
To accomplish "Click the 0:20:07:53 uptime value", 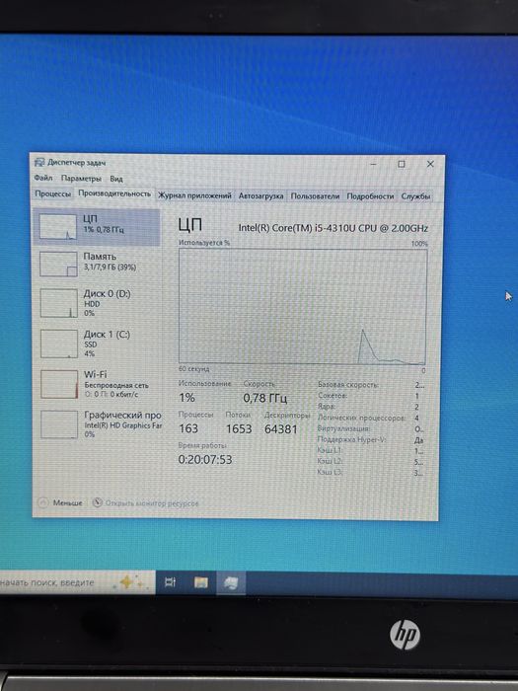I will 205,460.
